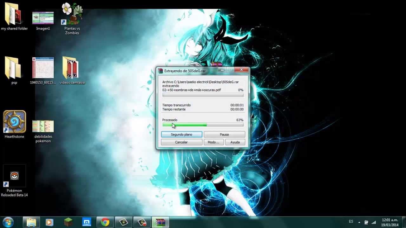The image size is (406, 228).
Task: Click the file name '02-+50+sombras+de+más+oscuras.pdf'
Action: [192, 90]
